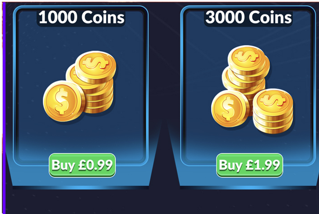Select the 3000 Coins heading
This screenshot has width=319, height=214.
click(249, 17)
